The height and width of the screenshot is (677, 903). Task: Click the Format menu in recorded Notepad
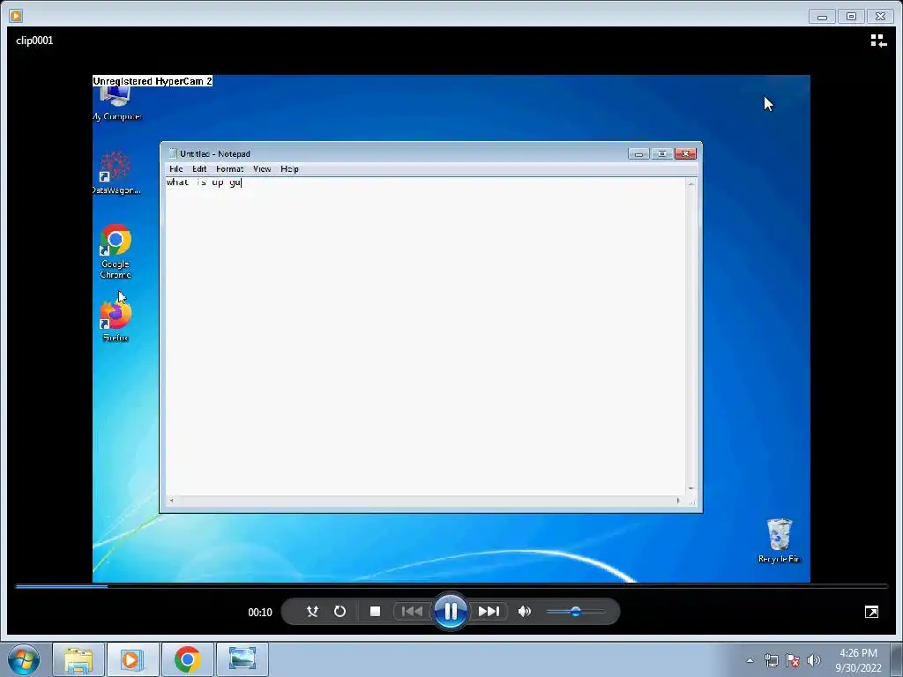(230, 168)
